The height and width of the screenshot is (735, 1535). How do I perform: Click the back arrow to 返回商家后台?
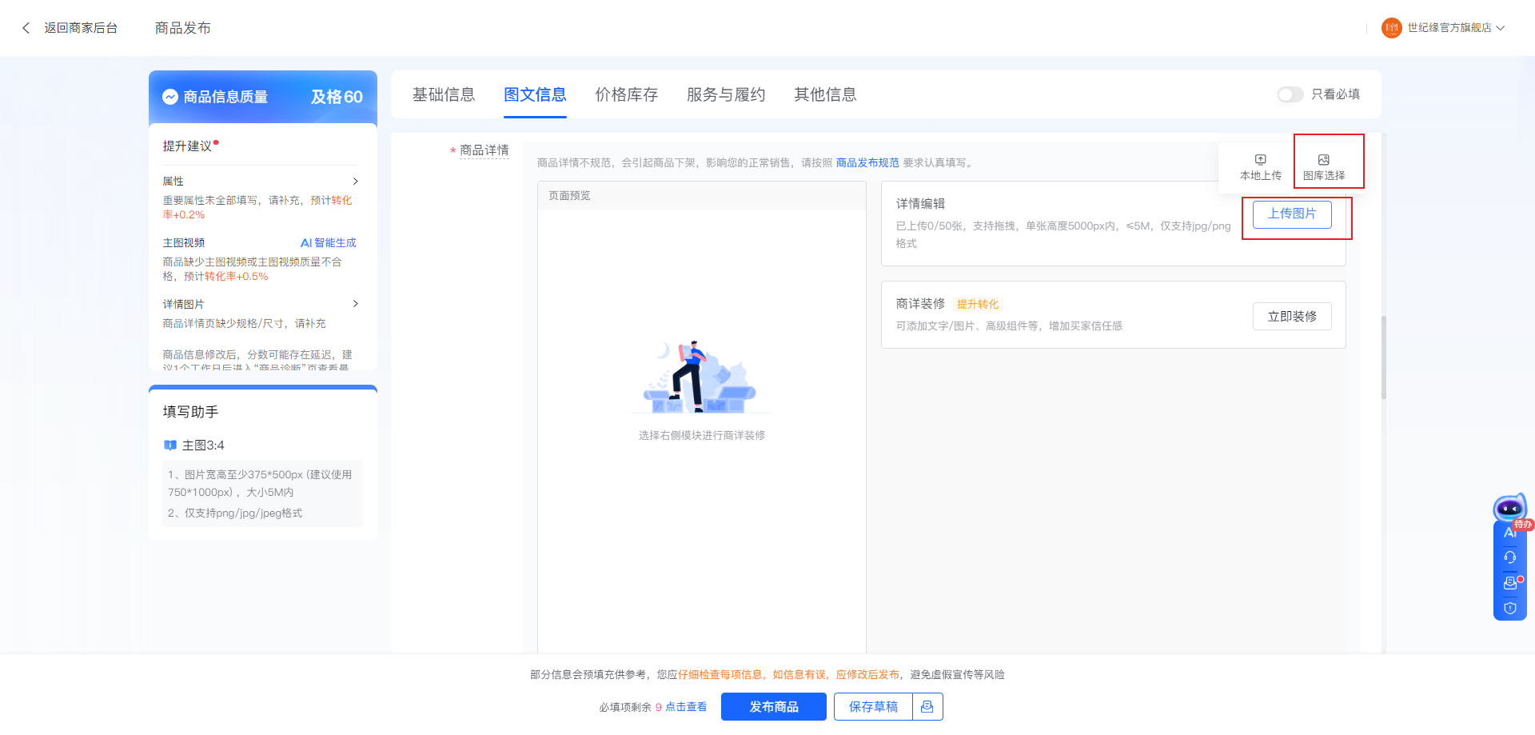coord(26,28)
